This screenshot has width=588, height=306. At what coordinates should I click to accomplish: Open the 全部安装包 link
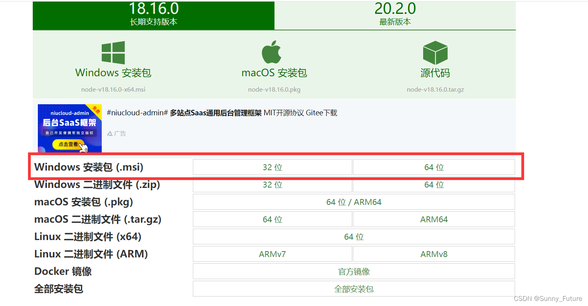click(354, 289)
